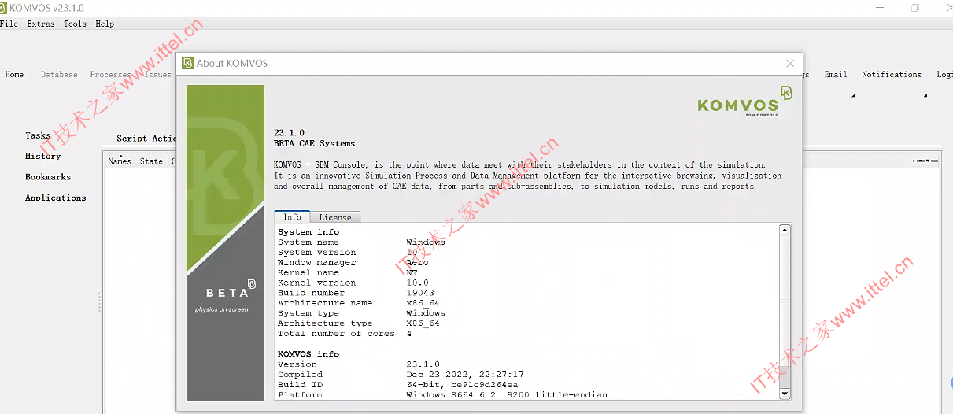The height and width of the screenshot is (414, 953).
Task: Click the KOMVOS SDM Console logo
Action: (x=745, y=102)
